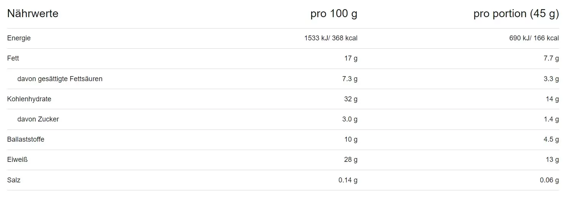Click the 17 g fat value
Viewport: 571px width, 198px height.
pyautogui.click(x=351, y=59)
